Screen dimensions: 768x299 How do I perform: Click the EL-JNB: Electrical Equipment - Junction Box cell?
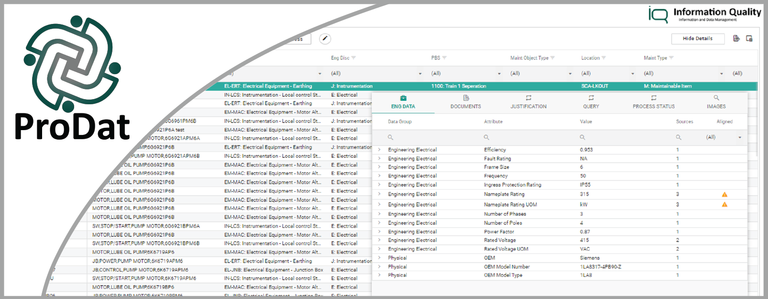[274, 270]
